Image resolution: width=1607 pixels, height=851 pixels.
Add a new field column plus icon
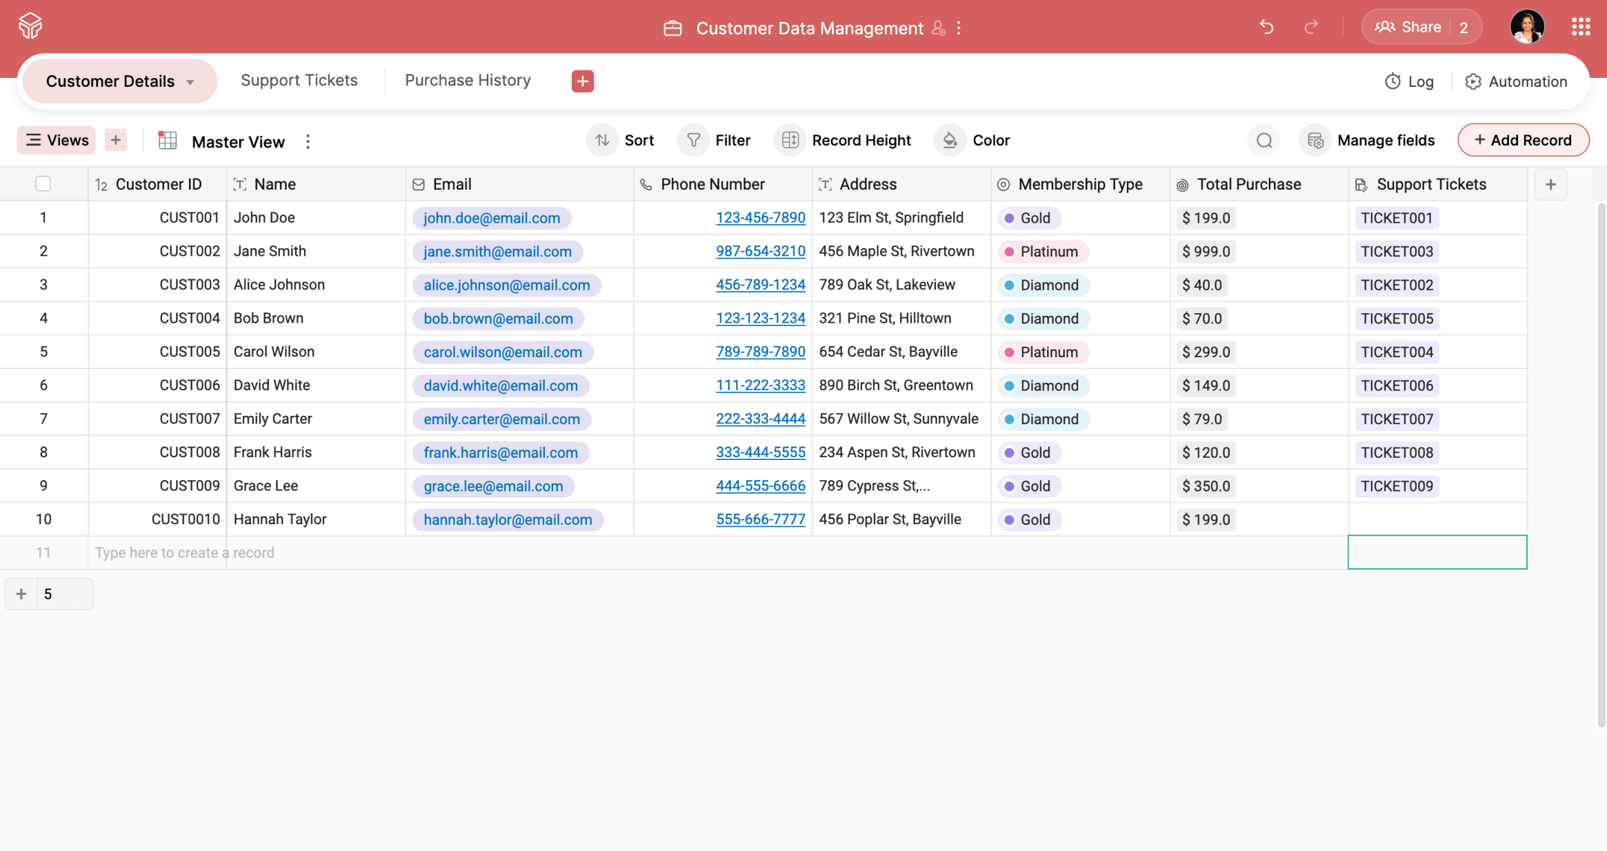[x=1550, y=184]
